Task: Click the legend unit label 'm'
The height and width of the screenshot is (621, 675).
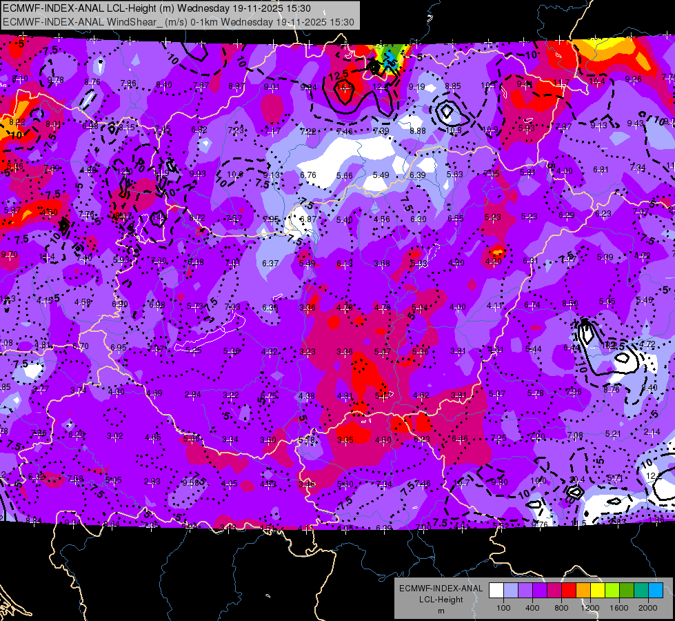Action: (x=441, y=611)
